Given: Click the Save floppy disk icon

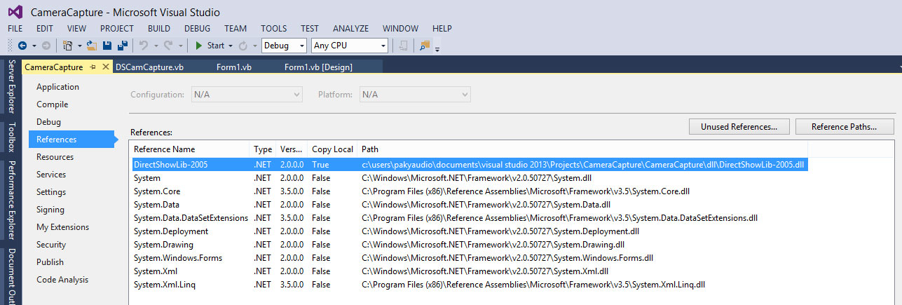Looking at the screenshot, I should [107, 46].
